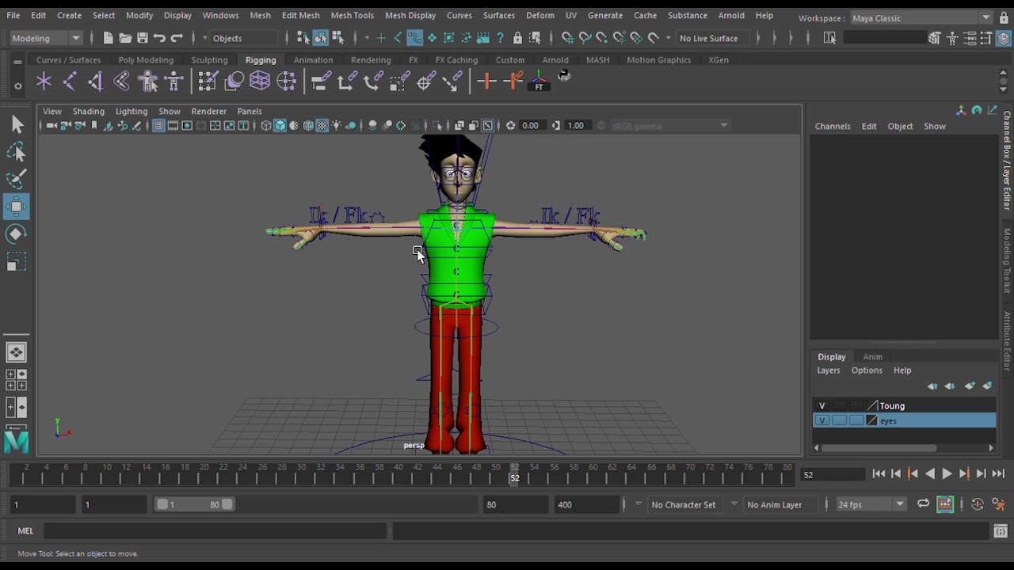This screenshot has width=1014, height=570.
Task: Open the 24 fps frame rate dropdown
Action: (x=870, y=504)
